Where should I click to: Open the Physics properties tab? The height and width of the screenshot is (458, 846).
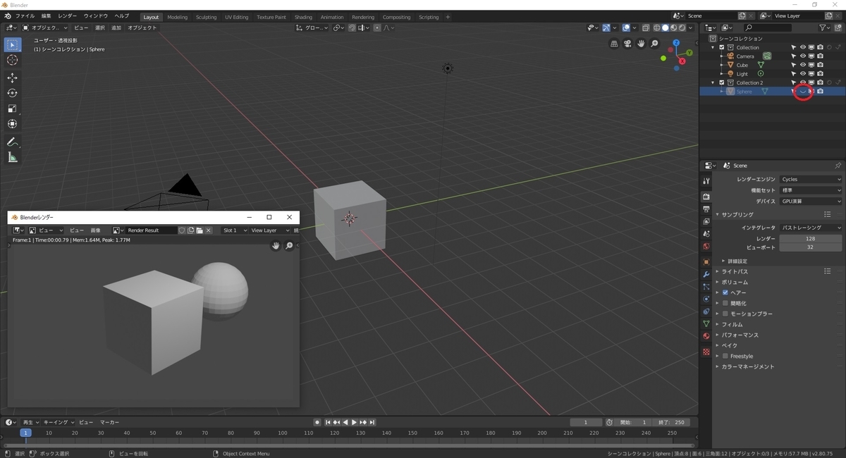tap(706, 299)
